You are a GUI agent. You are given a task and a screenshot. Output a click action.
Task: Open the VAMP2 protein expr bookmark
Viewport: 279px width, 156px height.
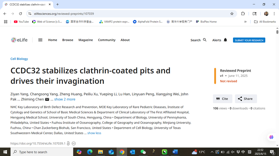pos(114,22)
